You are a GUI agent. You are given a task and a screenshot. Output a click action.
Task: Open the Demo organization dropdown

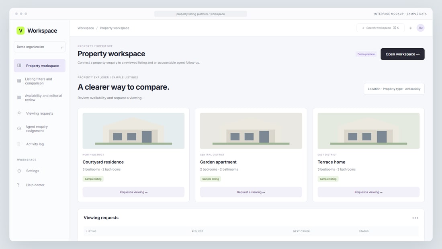39,47
